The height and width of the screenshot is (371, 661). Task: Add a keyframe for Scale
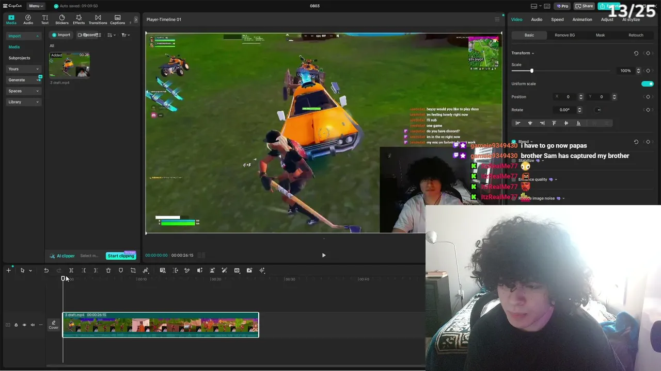tap(648, 71)
